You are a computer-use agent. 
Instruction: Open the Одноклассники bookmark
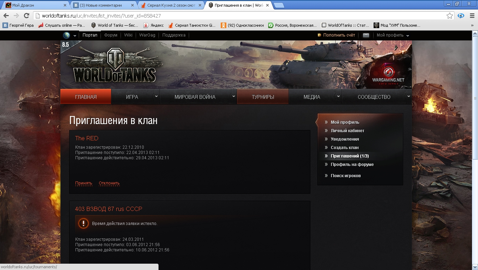pyautogui.click(x=242, y=25)
